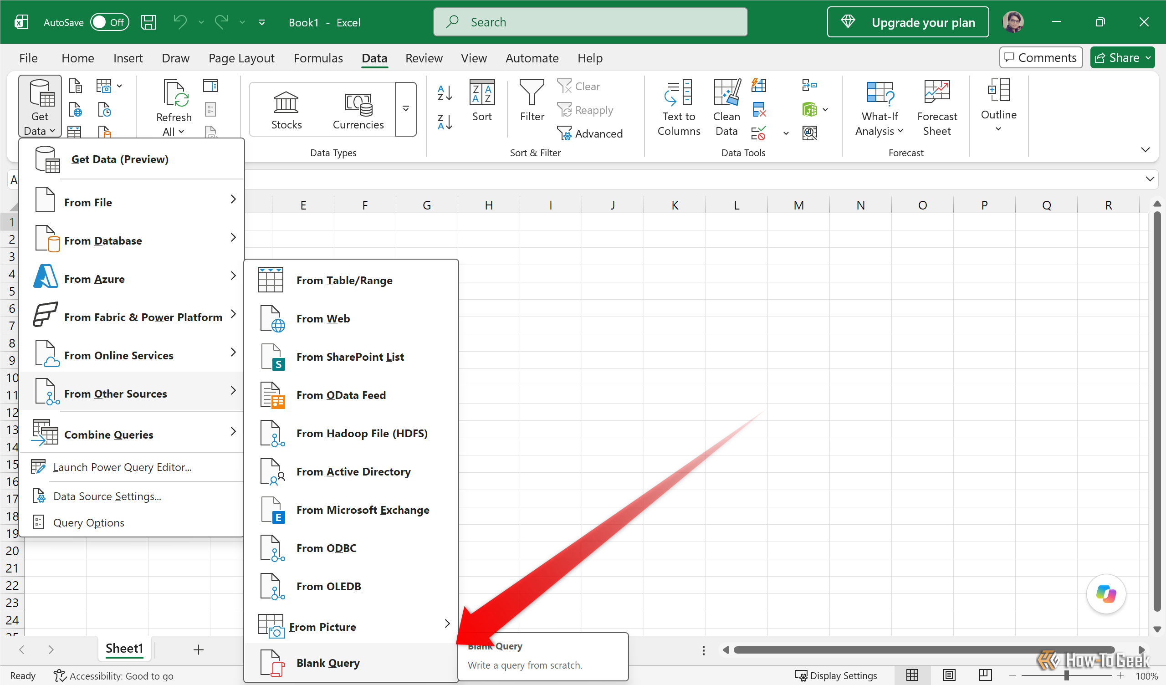Choose From Table/Range
Image resolution: width=1166 pixels, height=685 pixels.
point(351,281)
